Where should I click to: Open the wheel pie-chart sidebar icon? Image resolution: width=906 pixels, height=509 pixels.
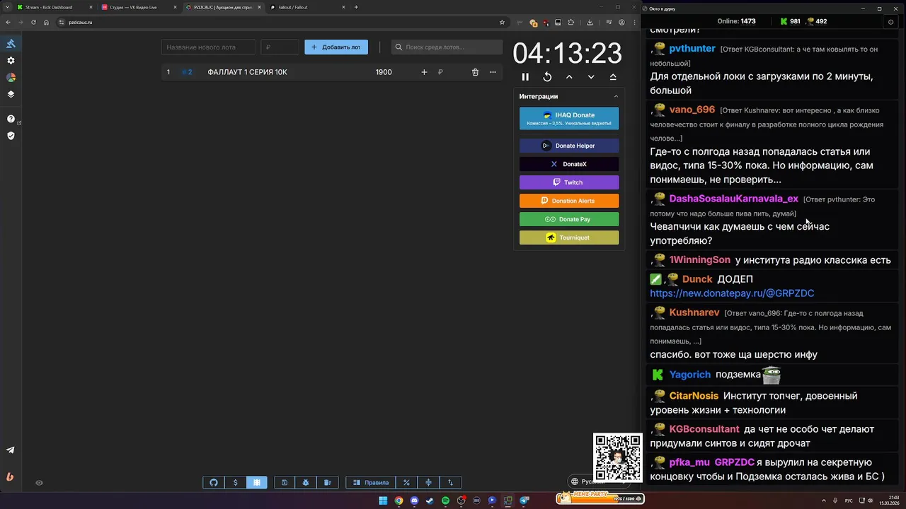11,78
